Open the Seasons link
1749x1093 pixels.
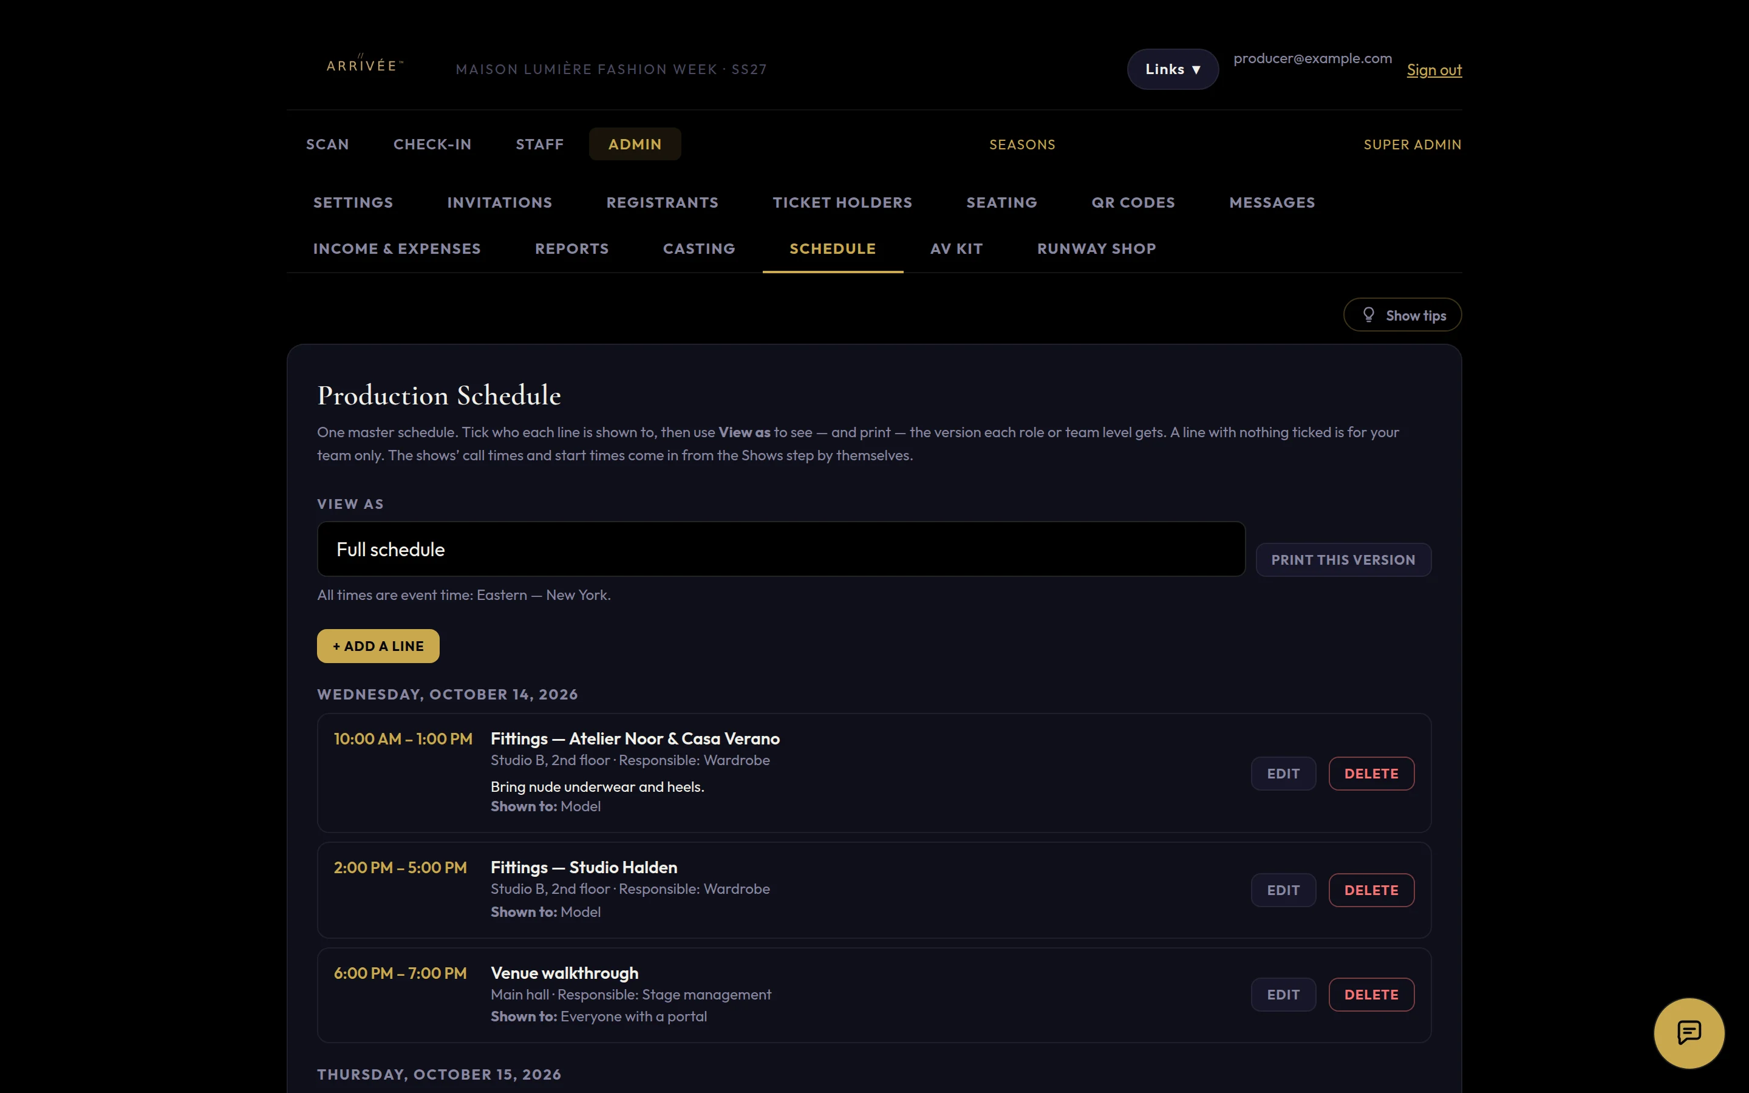tap(1022, 145)
